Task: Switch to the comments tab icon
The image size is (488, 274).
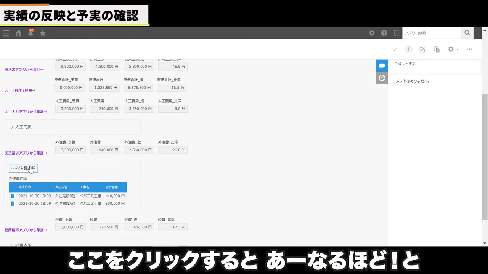Action: point(382,65)
